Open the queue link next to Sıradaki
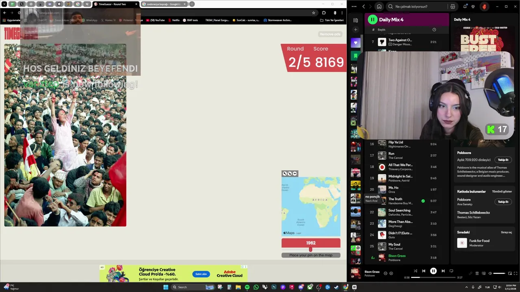The image size is (520, 292). [506, 232]
